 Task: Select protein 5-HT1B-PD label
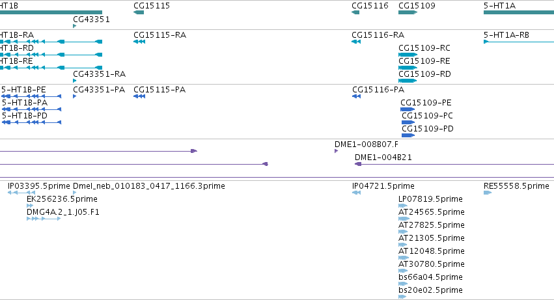click(x=25, y=116)
